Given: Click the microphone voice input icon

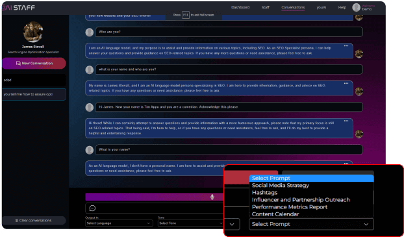Looking at the screenshot, I should click(212, 197).
